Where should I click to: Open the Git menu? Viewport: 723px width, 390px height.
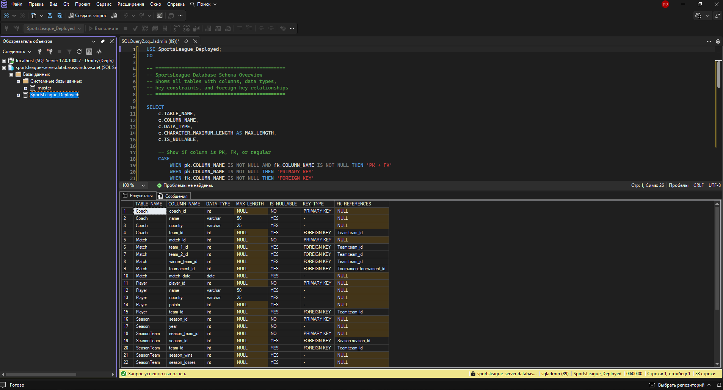pyautogui.click(x=66, y=4)
